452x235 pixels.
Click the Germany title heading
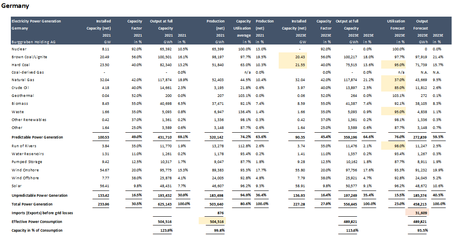coord(15,6)
